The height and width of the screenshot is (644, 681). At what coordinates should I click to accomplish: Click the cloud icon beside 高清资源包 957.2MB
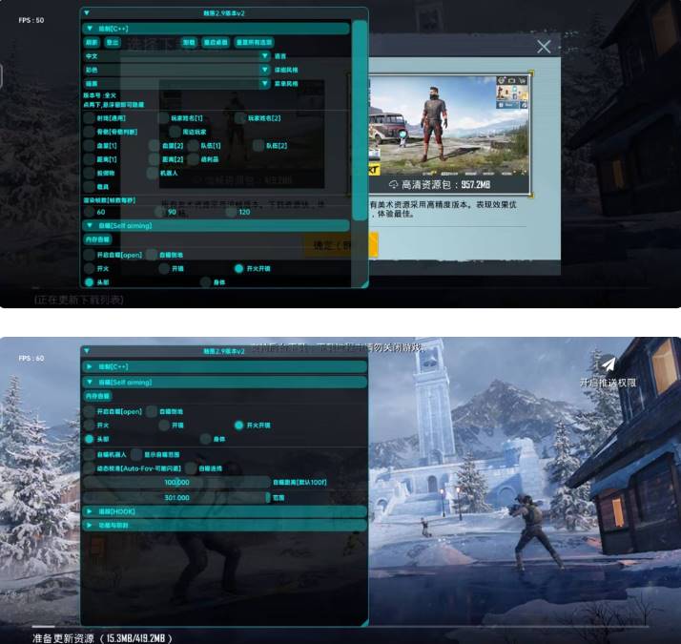pos(393,185)
